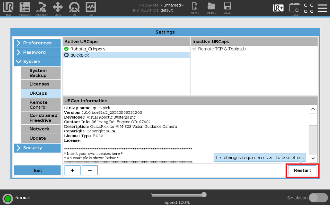Select the URCaps menu item
331x206 pixels.
(41, 93)
